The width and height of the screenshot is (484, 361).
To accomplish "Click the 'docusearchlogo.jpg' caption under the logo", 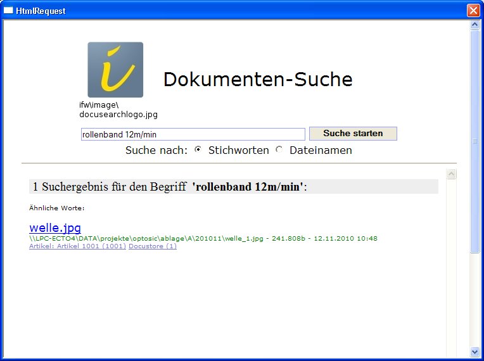I will tap(118, 115).
